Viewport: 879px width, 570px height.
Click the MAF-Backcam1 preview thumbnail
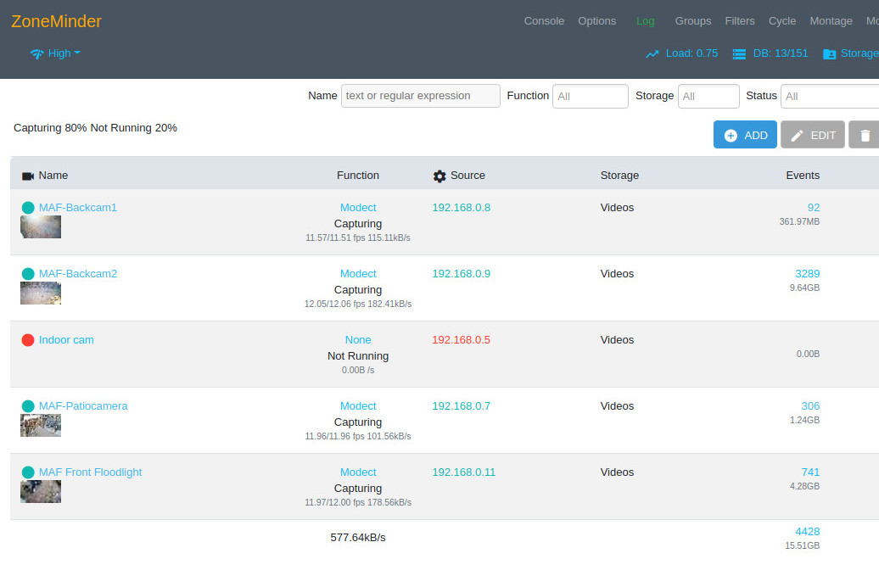pos(41,227)
